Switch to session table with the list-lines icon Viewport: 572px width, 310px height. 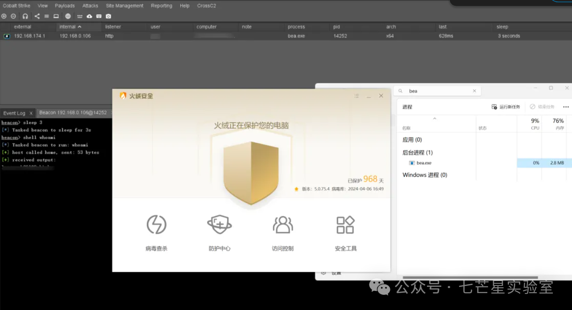(46, 16)
